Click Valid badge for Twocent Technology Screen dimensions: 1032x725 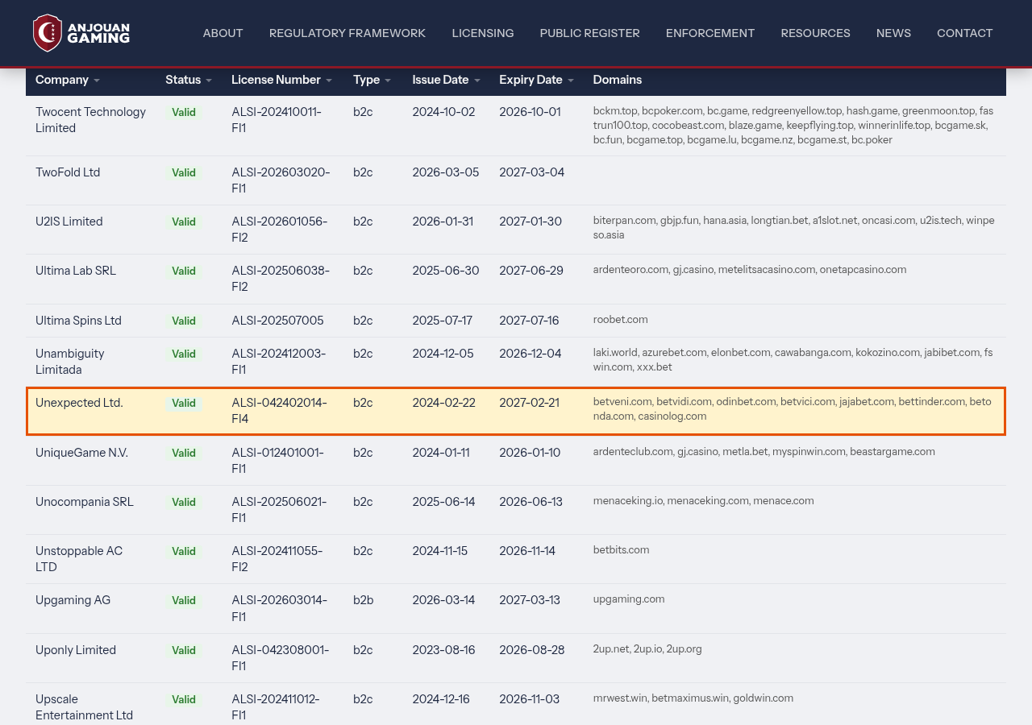184,113
